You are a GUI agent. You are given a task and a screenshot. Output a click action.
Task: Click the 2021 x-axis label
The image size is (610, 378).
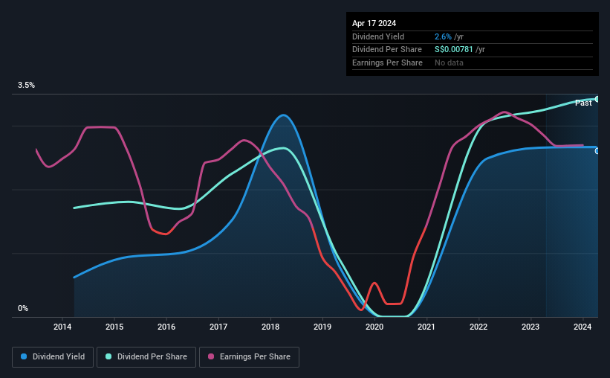(x=426, y=327)
